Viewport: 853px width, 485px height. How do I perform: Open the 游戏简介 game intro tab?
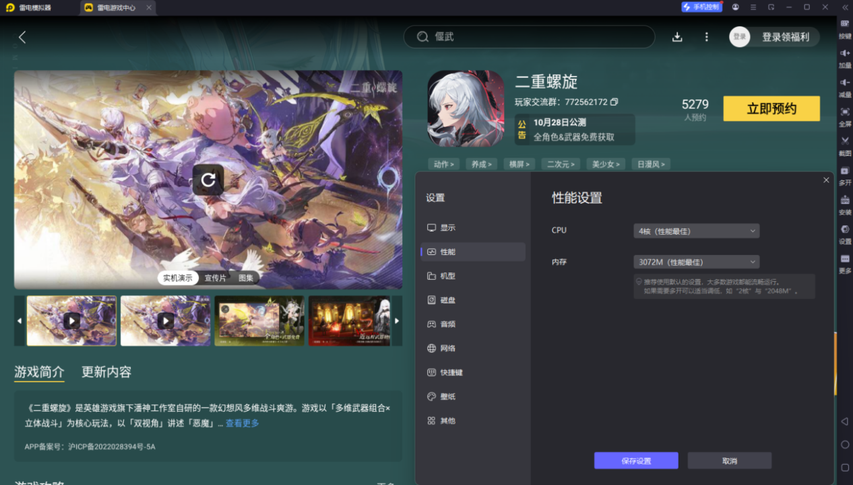point(39,372)
